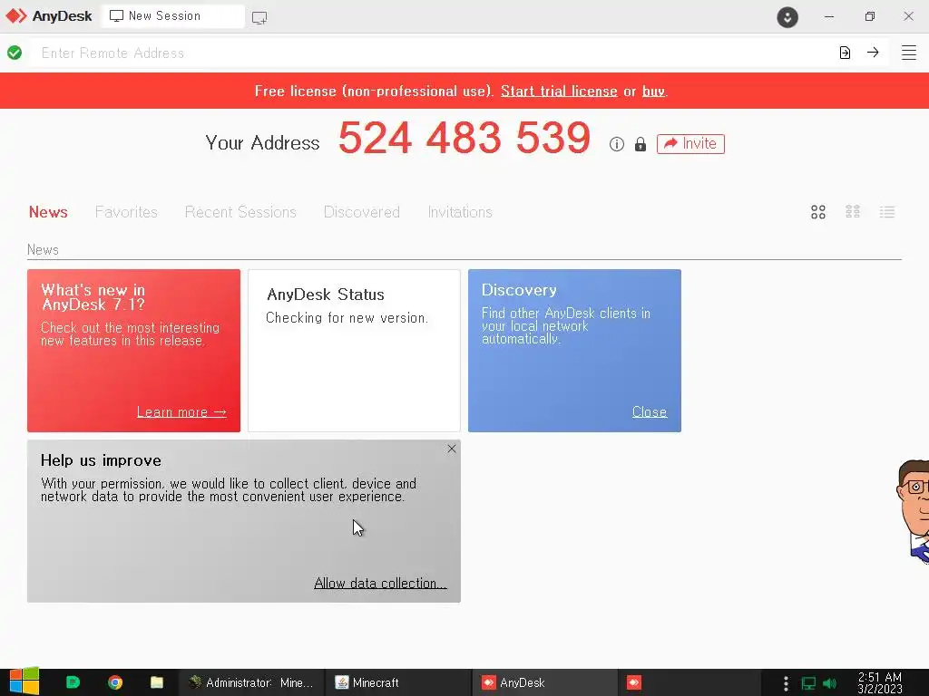The image size is (929, 696).
Task: Dismiss the Help us improve card
Action: pyautogui.click(x=452, y=449)
